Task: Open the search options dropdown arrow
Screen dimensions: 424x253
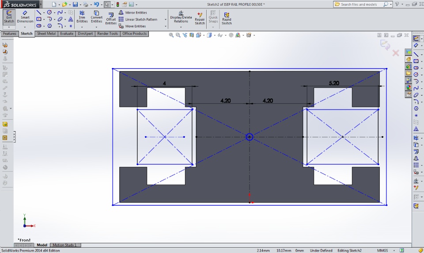Action: 391,4
